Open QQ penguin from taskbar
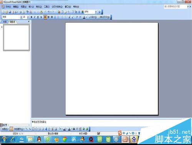Viewport: 192px width, 145px height. click(x=39, y=139)
